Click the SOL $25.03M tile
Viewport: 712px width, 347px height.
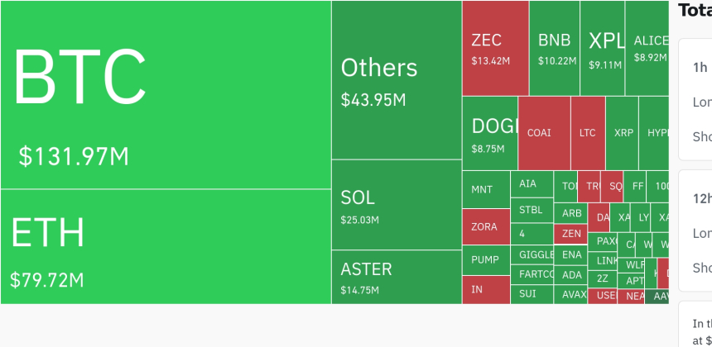(x=397, y=205)
